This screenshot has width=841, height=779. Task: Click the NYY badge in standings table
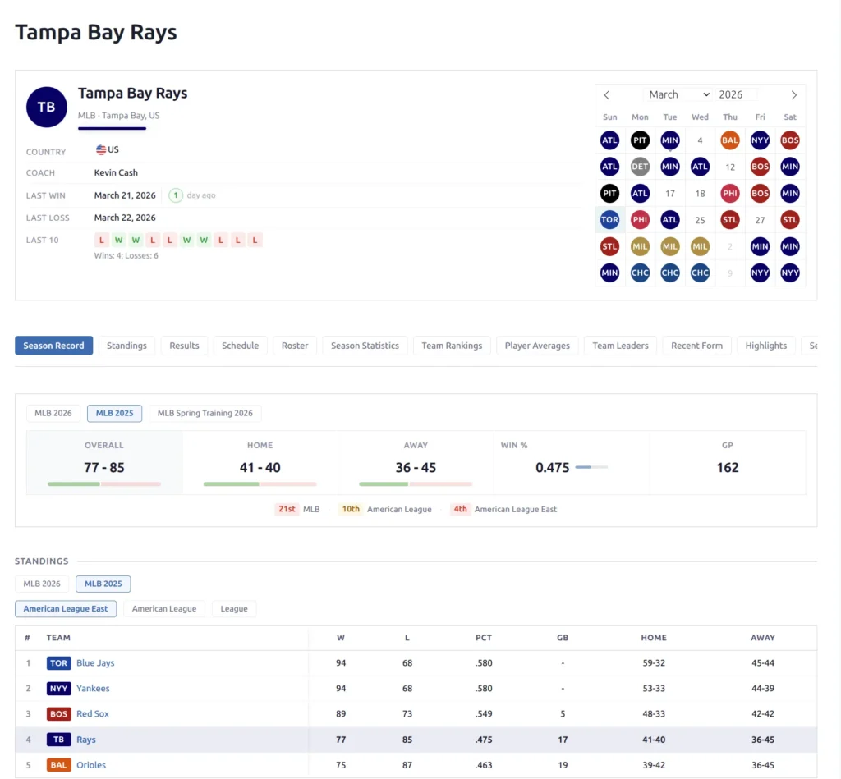58,689
